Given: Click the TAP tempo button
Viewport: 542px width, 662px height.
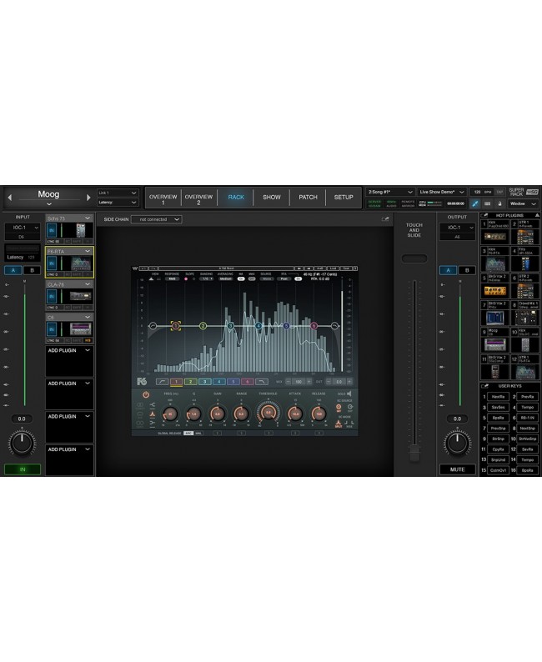Looking at the screenshot, I should pyautogui.click(x=500, y=192).
